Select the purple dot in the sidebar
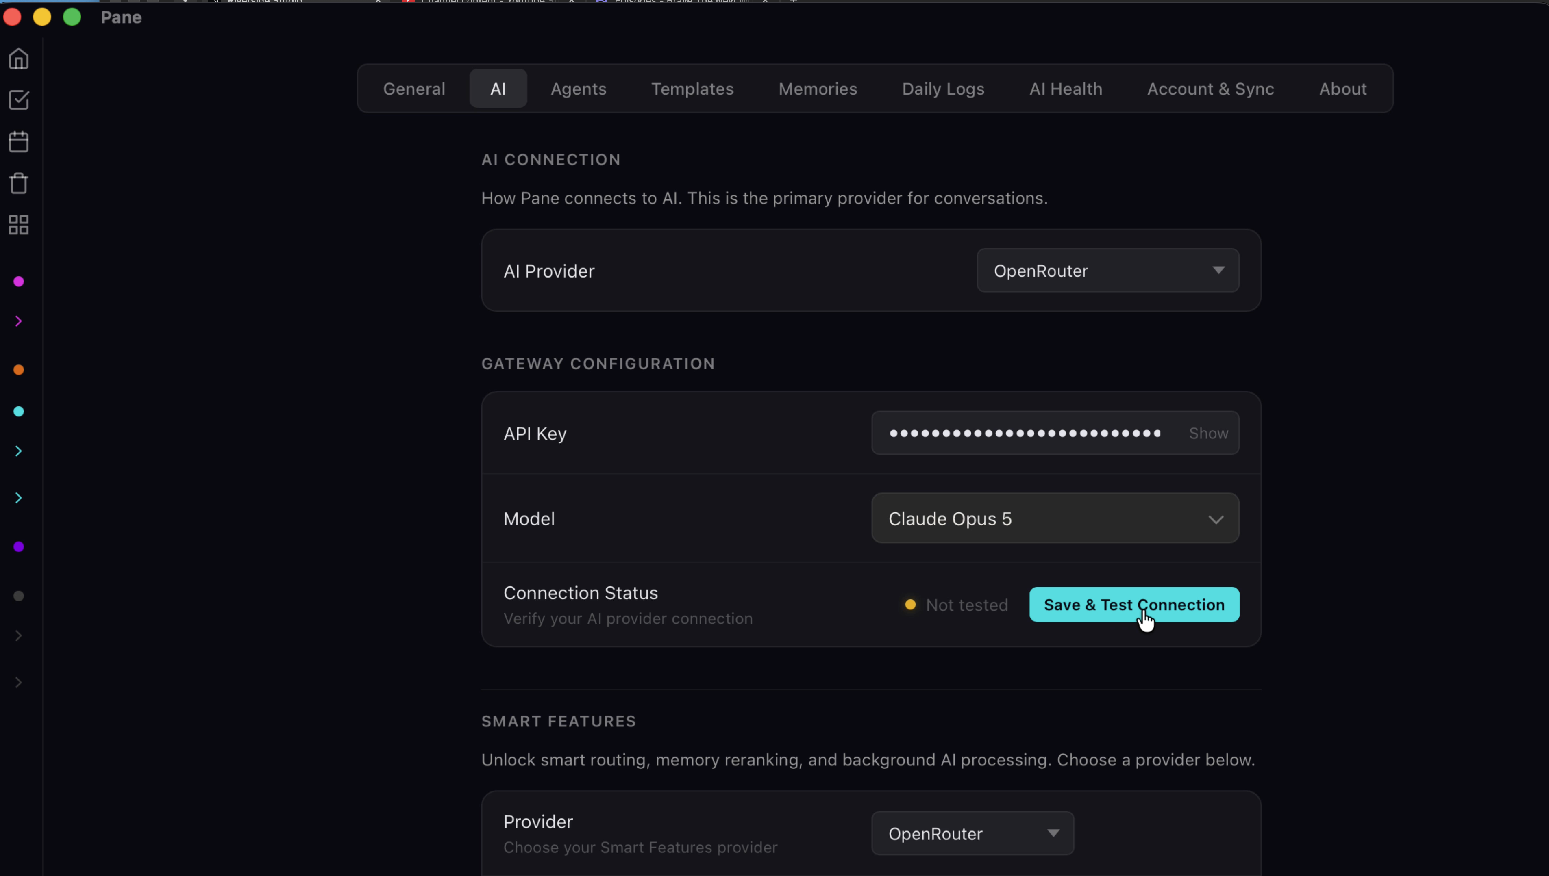This screenshot has height=876, width=1549. pos(19,547)
